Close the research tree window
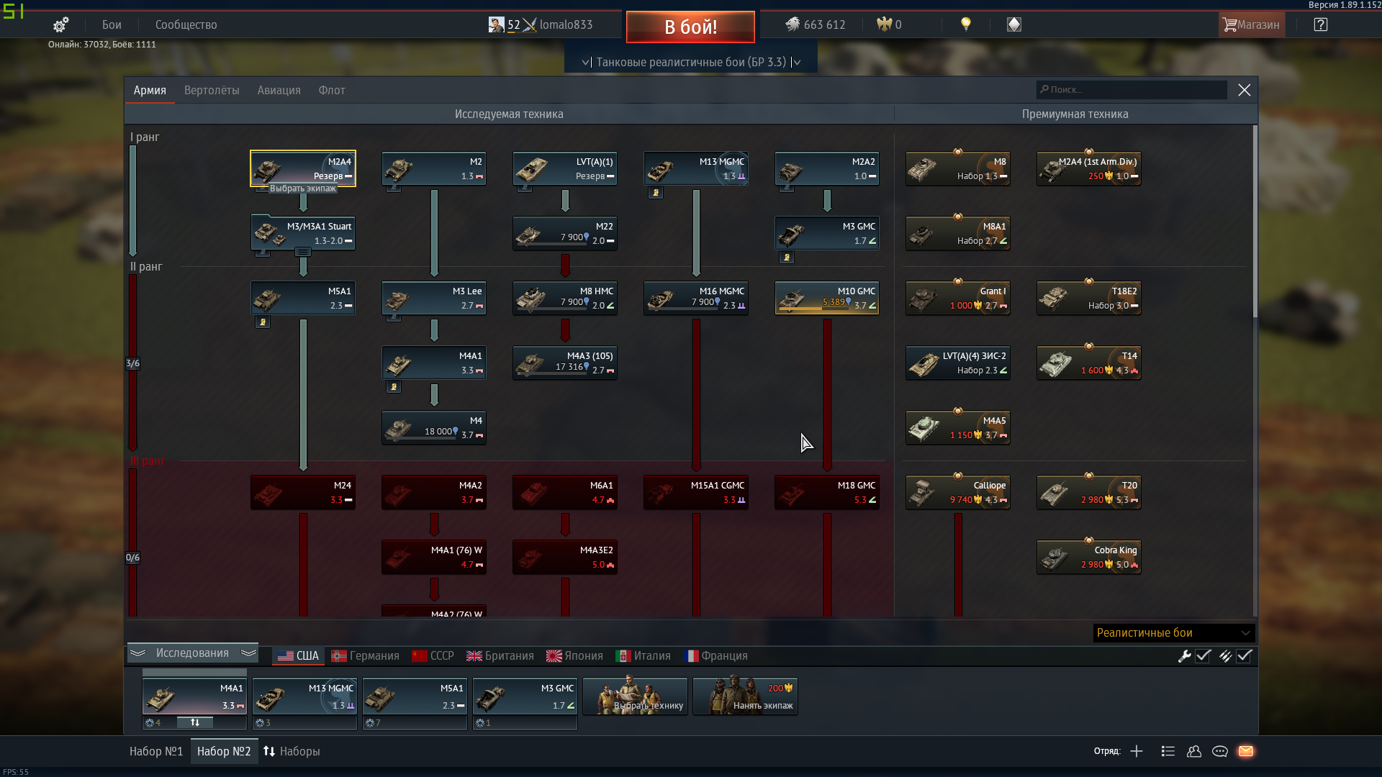 coord(1244,90)
